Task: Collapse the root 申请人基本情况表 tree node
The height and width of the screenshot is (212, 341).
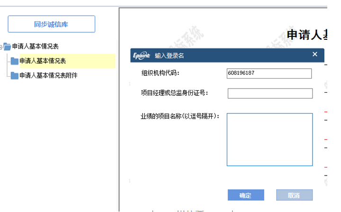Action: tap(1, 46)
